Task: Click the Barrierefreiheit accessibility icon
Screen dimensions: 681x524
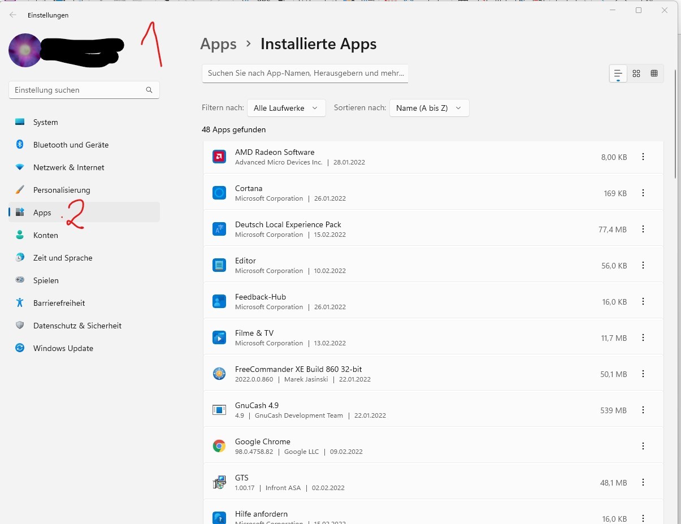Action: 20,303
